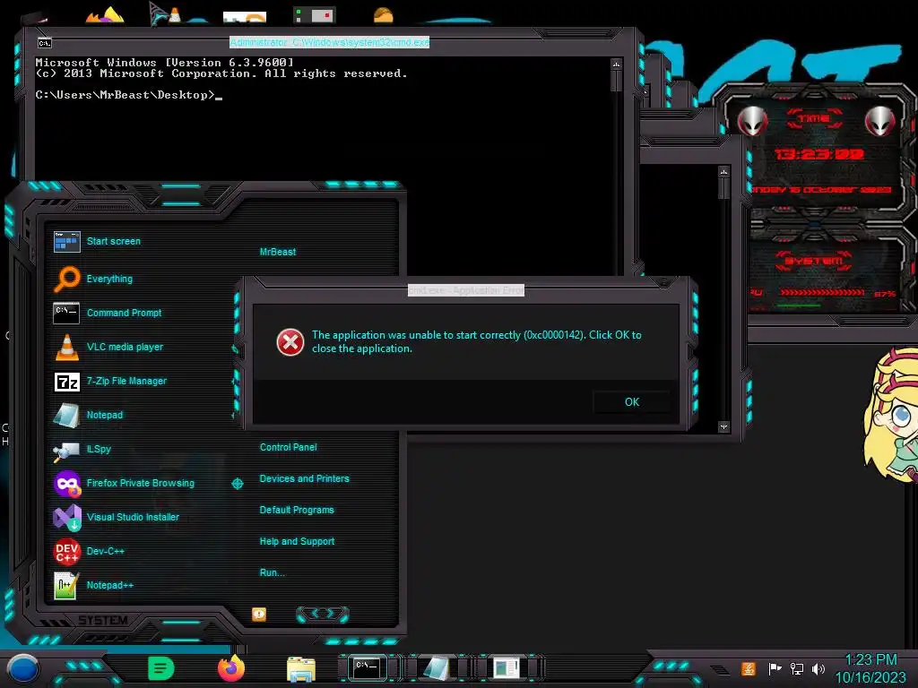
Task: Select Firefox Private Browsing label
Action: click(x=141, y=483)
